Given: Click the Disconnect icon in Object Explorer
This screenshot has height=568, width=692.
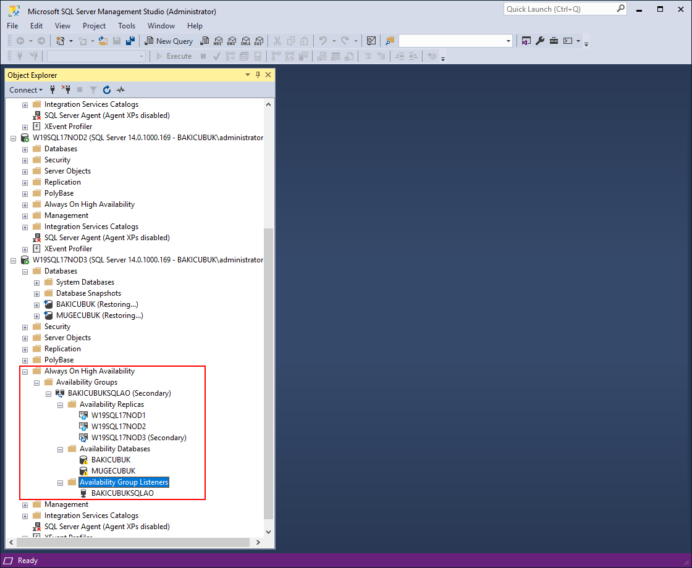Looking at the screenshot, I should pyautogui.click(x=66, y=90).
